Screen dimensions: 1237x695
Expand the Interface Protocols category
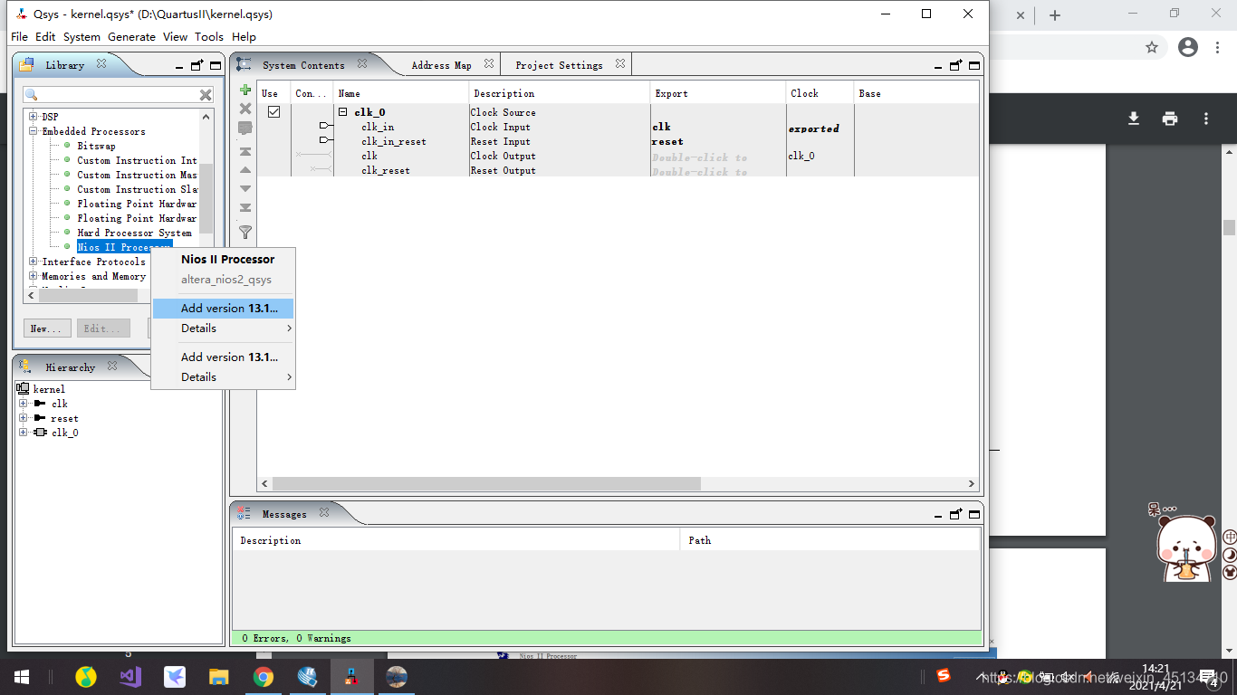coord(34,262)
